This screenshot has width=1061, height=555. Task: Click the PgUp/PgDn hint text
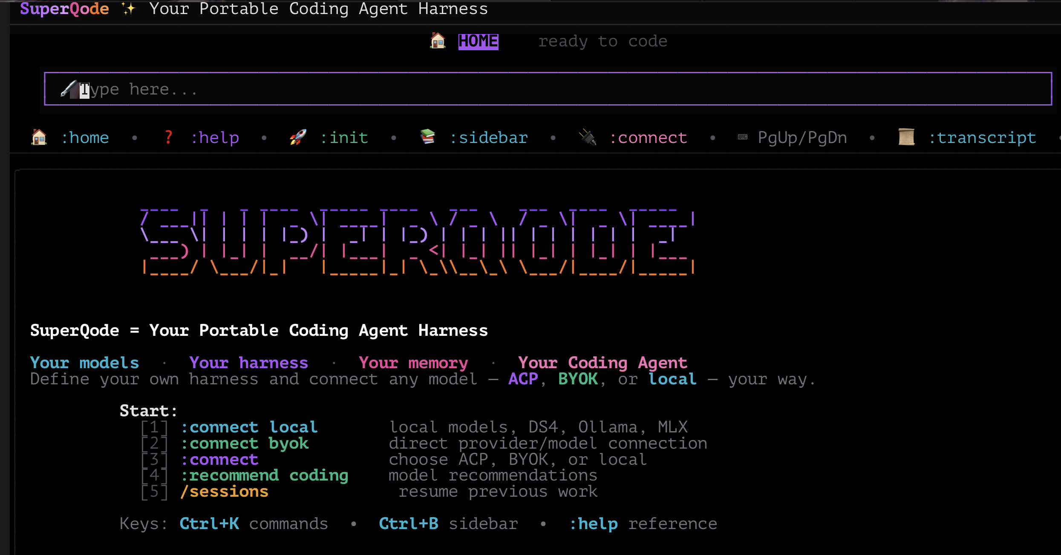(x=802, y=137)
